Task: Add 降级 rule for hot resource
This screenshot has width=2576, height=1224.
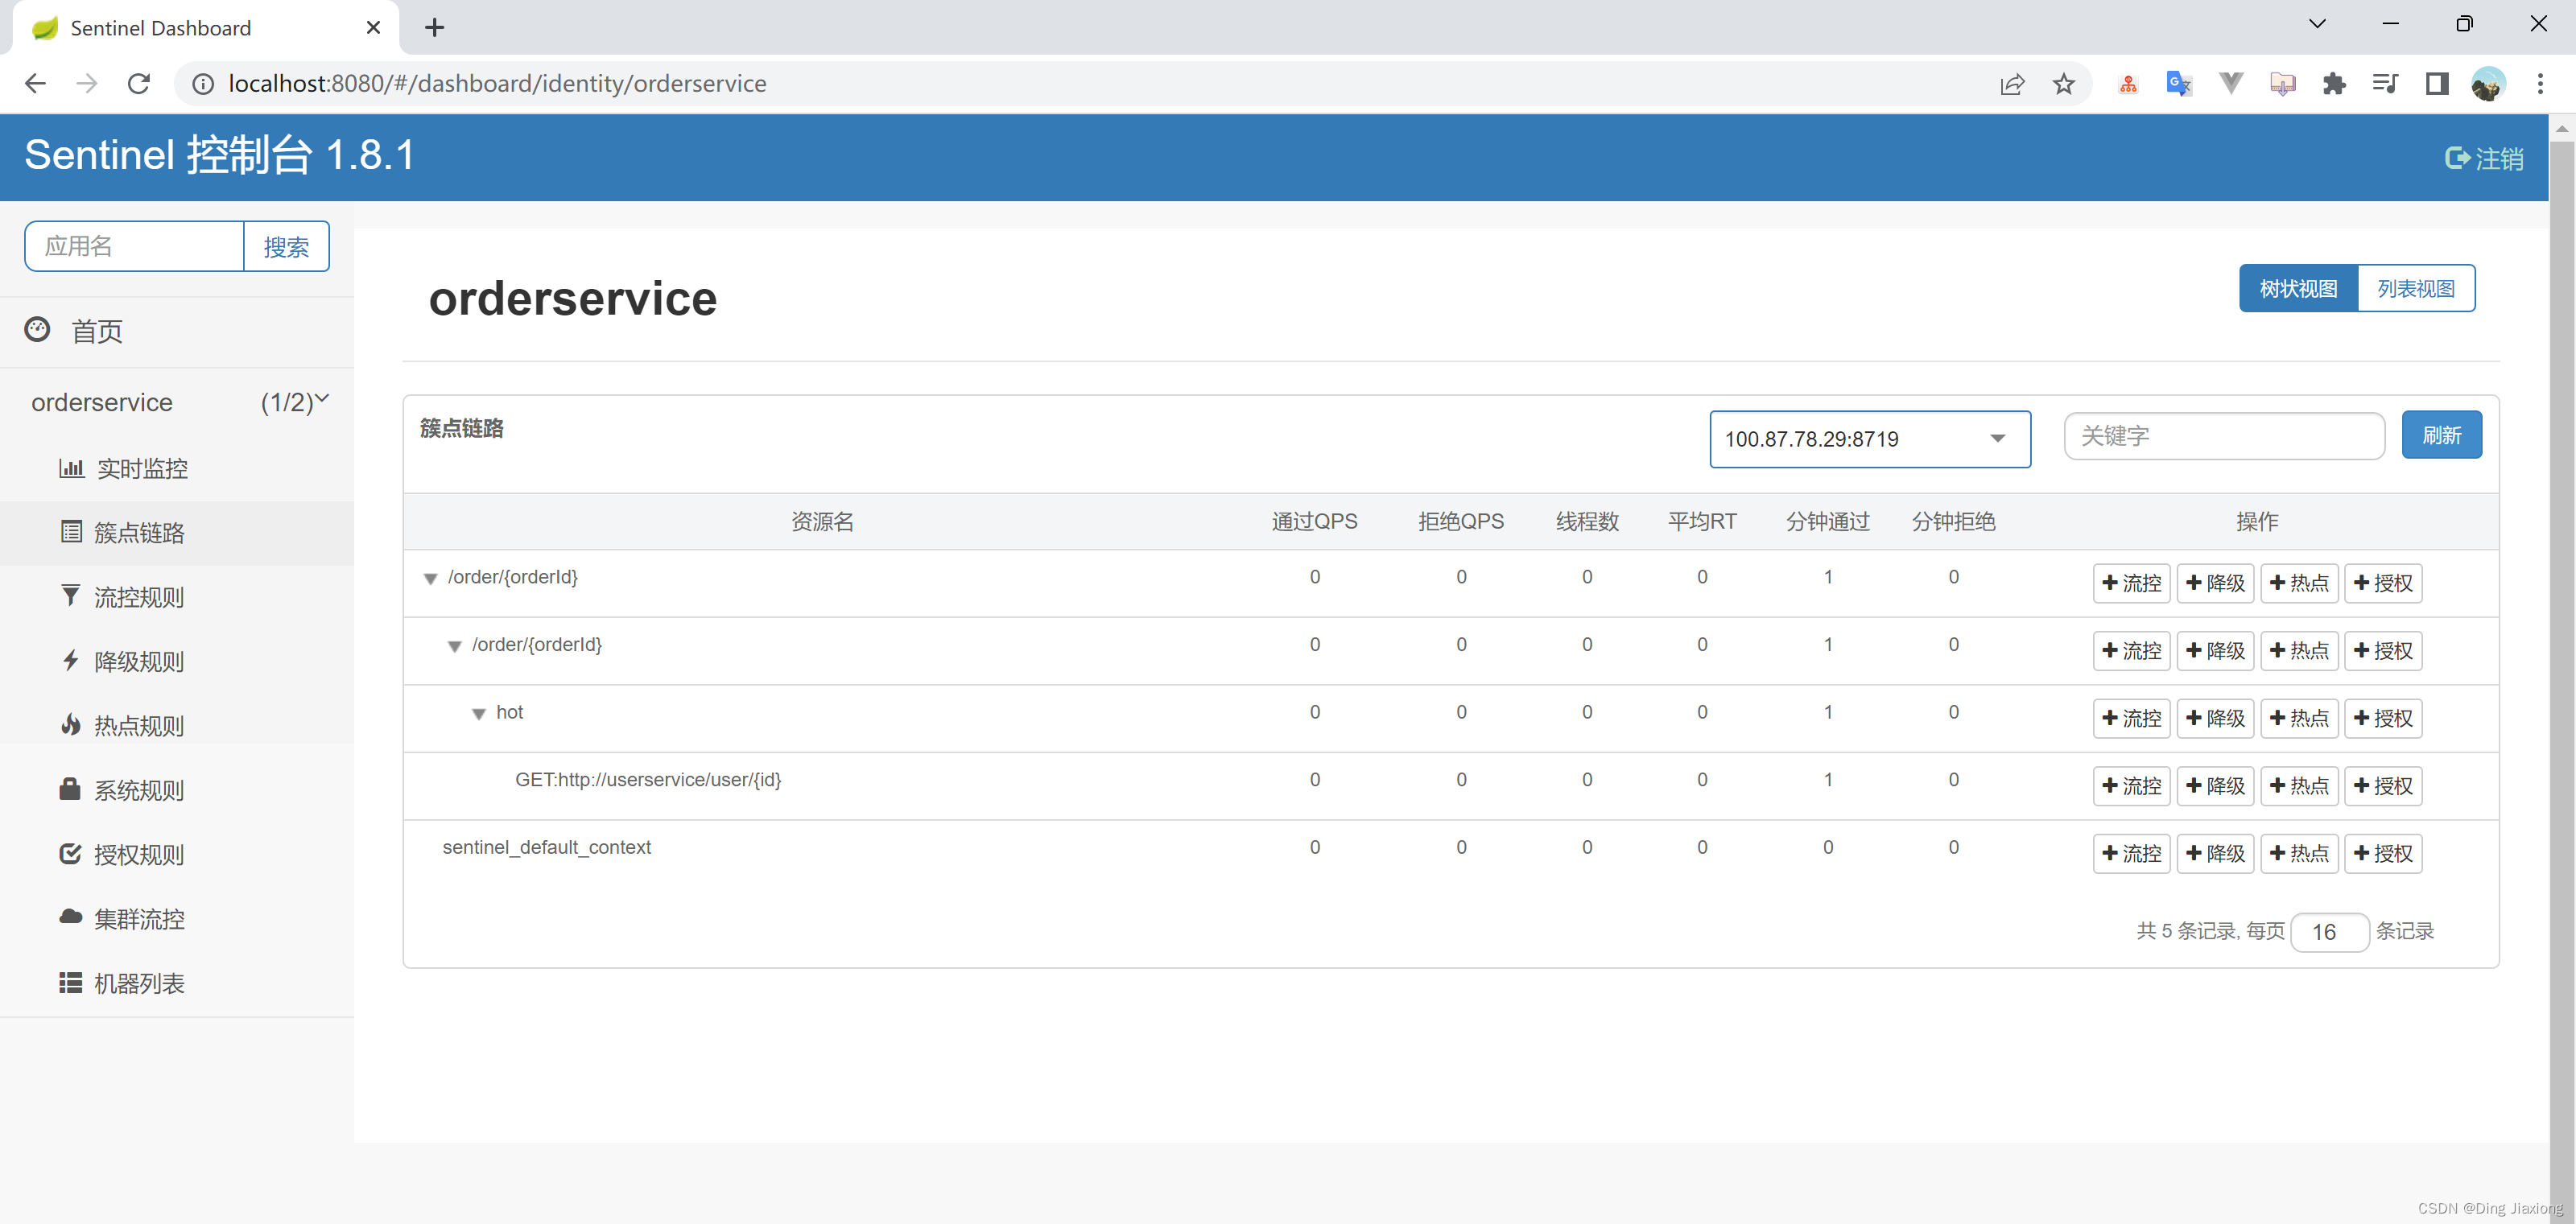Action: [x=2215, y=718]
